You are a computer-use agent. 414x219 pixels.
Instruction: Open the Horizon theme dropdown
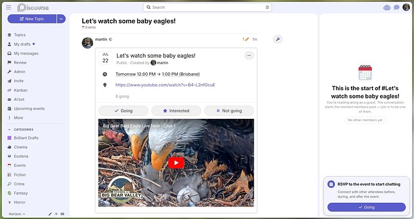[17, 214]
